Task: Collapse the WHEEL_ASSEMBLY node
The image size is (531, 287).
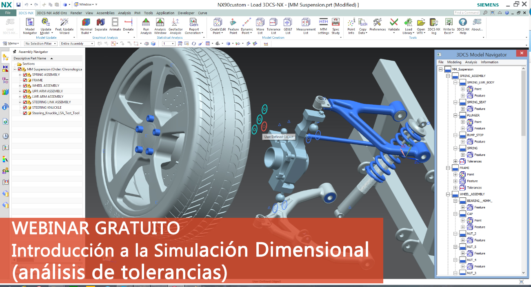Action: click(449, 194)
